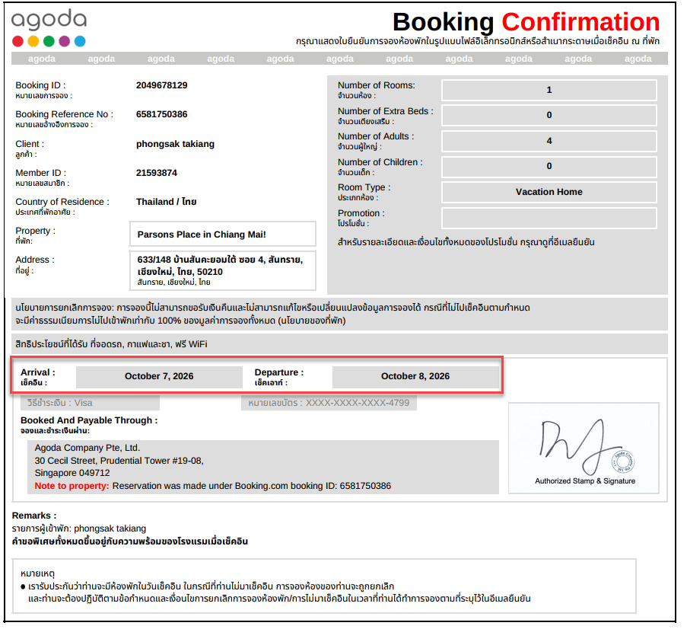Select the Booking ID number 2049678129

click(162, 85)
